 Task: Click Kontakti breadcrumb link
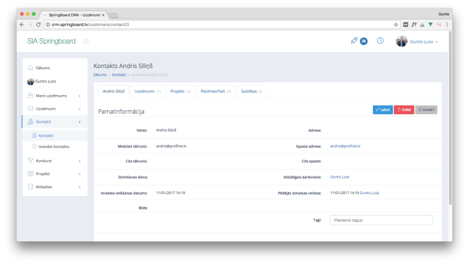(119, 75)
